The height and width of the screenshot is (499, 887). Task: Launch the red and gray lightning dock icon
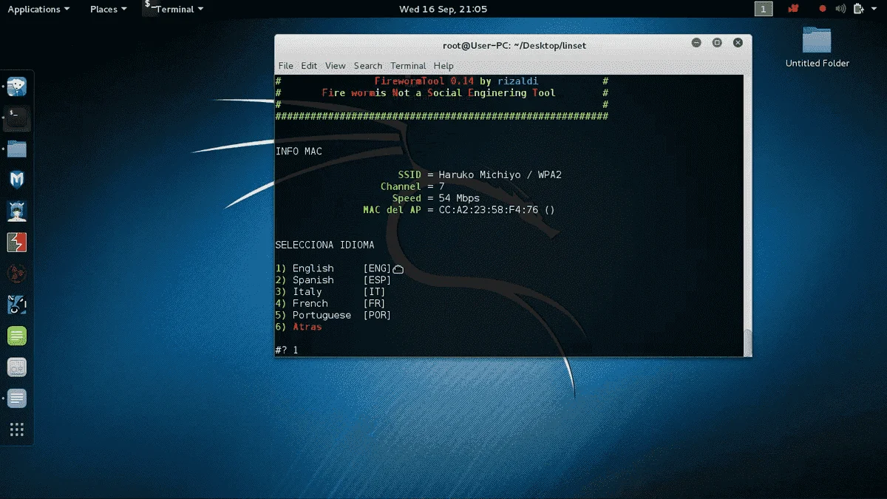coord(17,242)
